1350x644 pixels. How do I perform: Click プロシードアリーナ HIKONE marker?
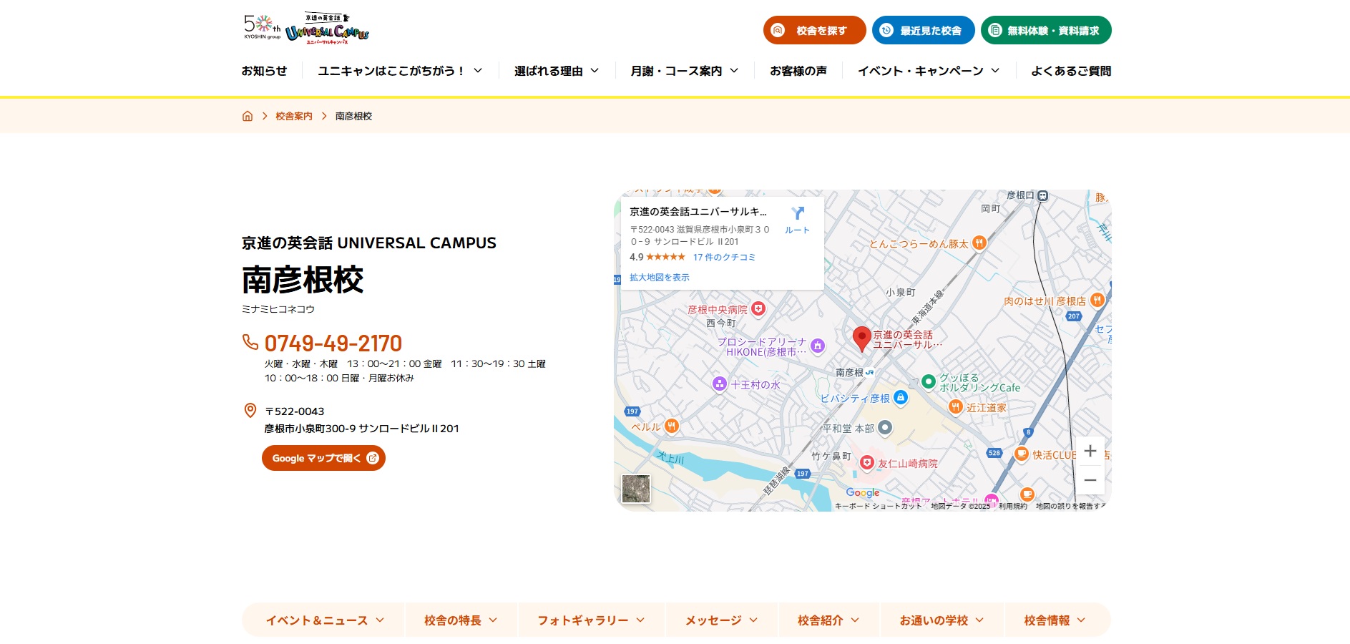pyautogui.click(x=818, y=346)
